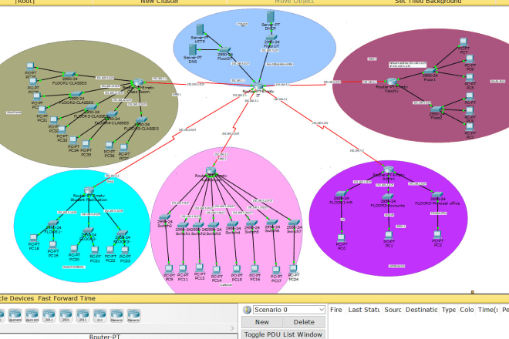Select the PC24 computer icon
Screen dimensions: 509x339
click(293, 269)
